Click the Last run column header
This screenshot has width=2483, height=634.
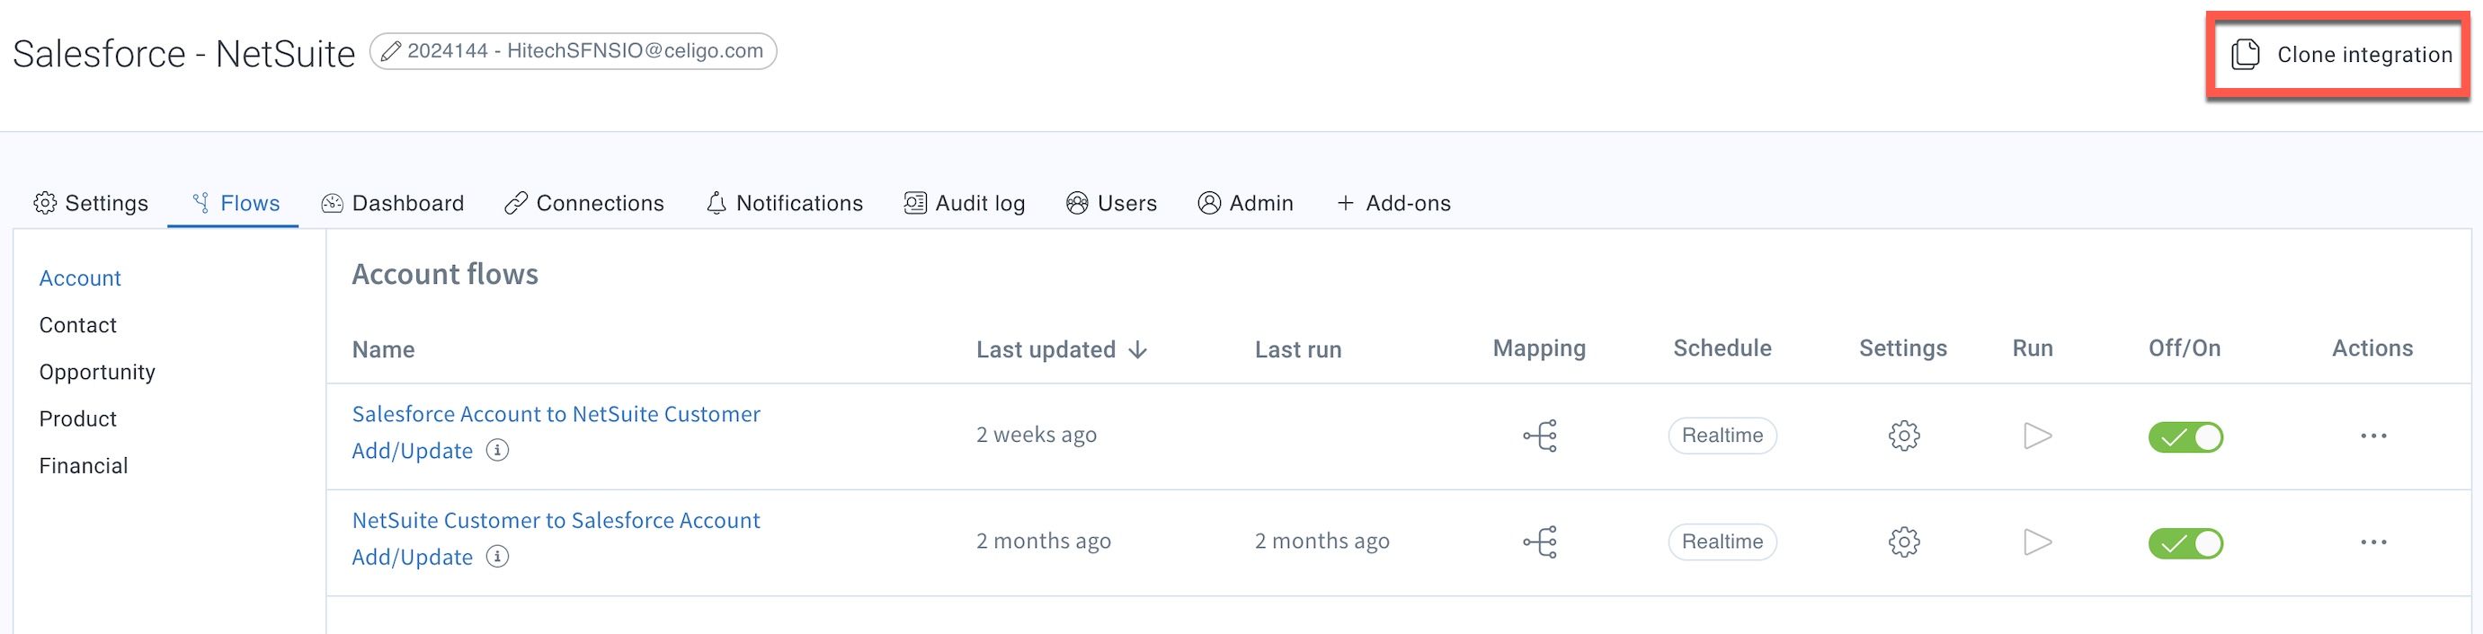point(1298,349)
